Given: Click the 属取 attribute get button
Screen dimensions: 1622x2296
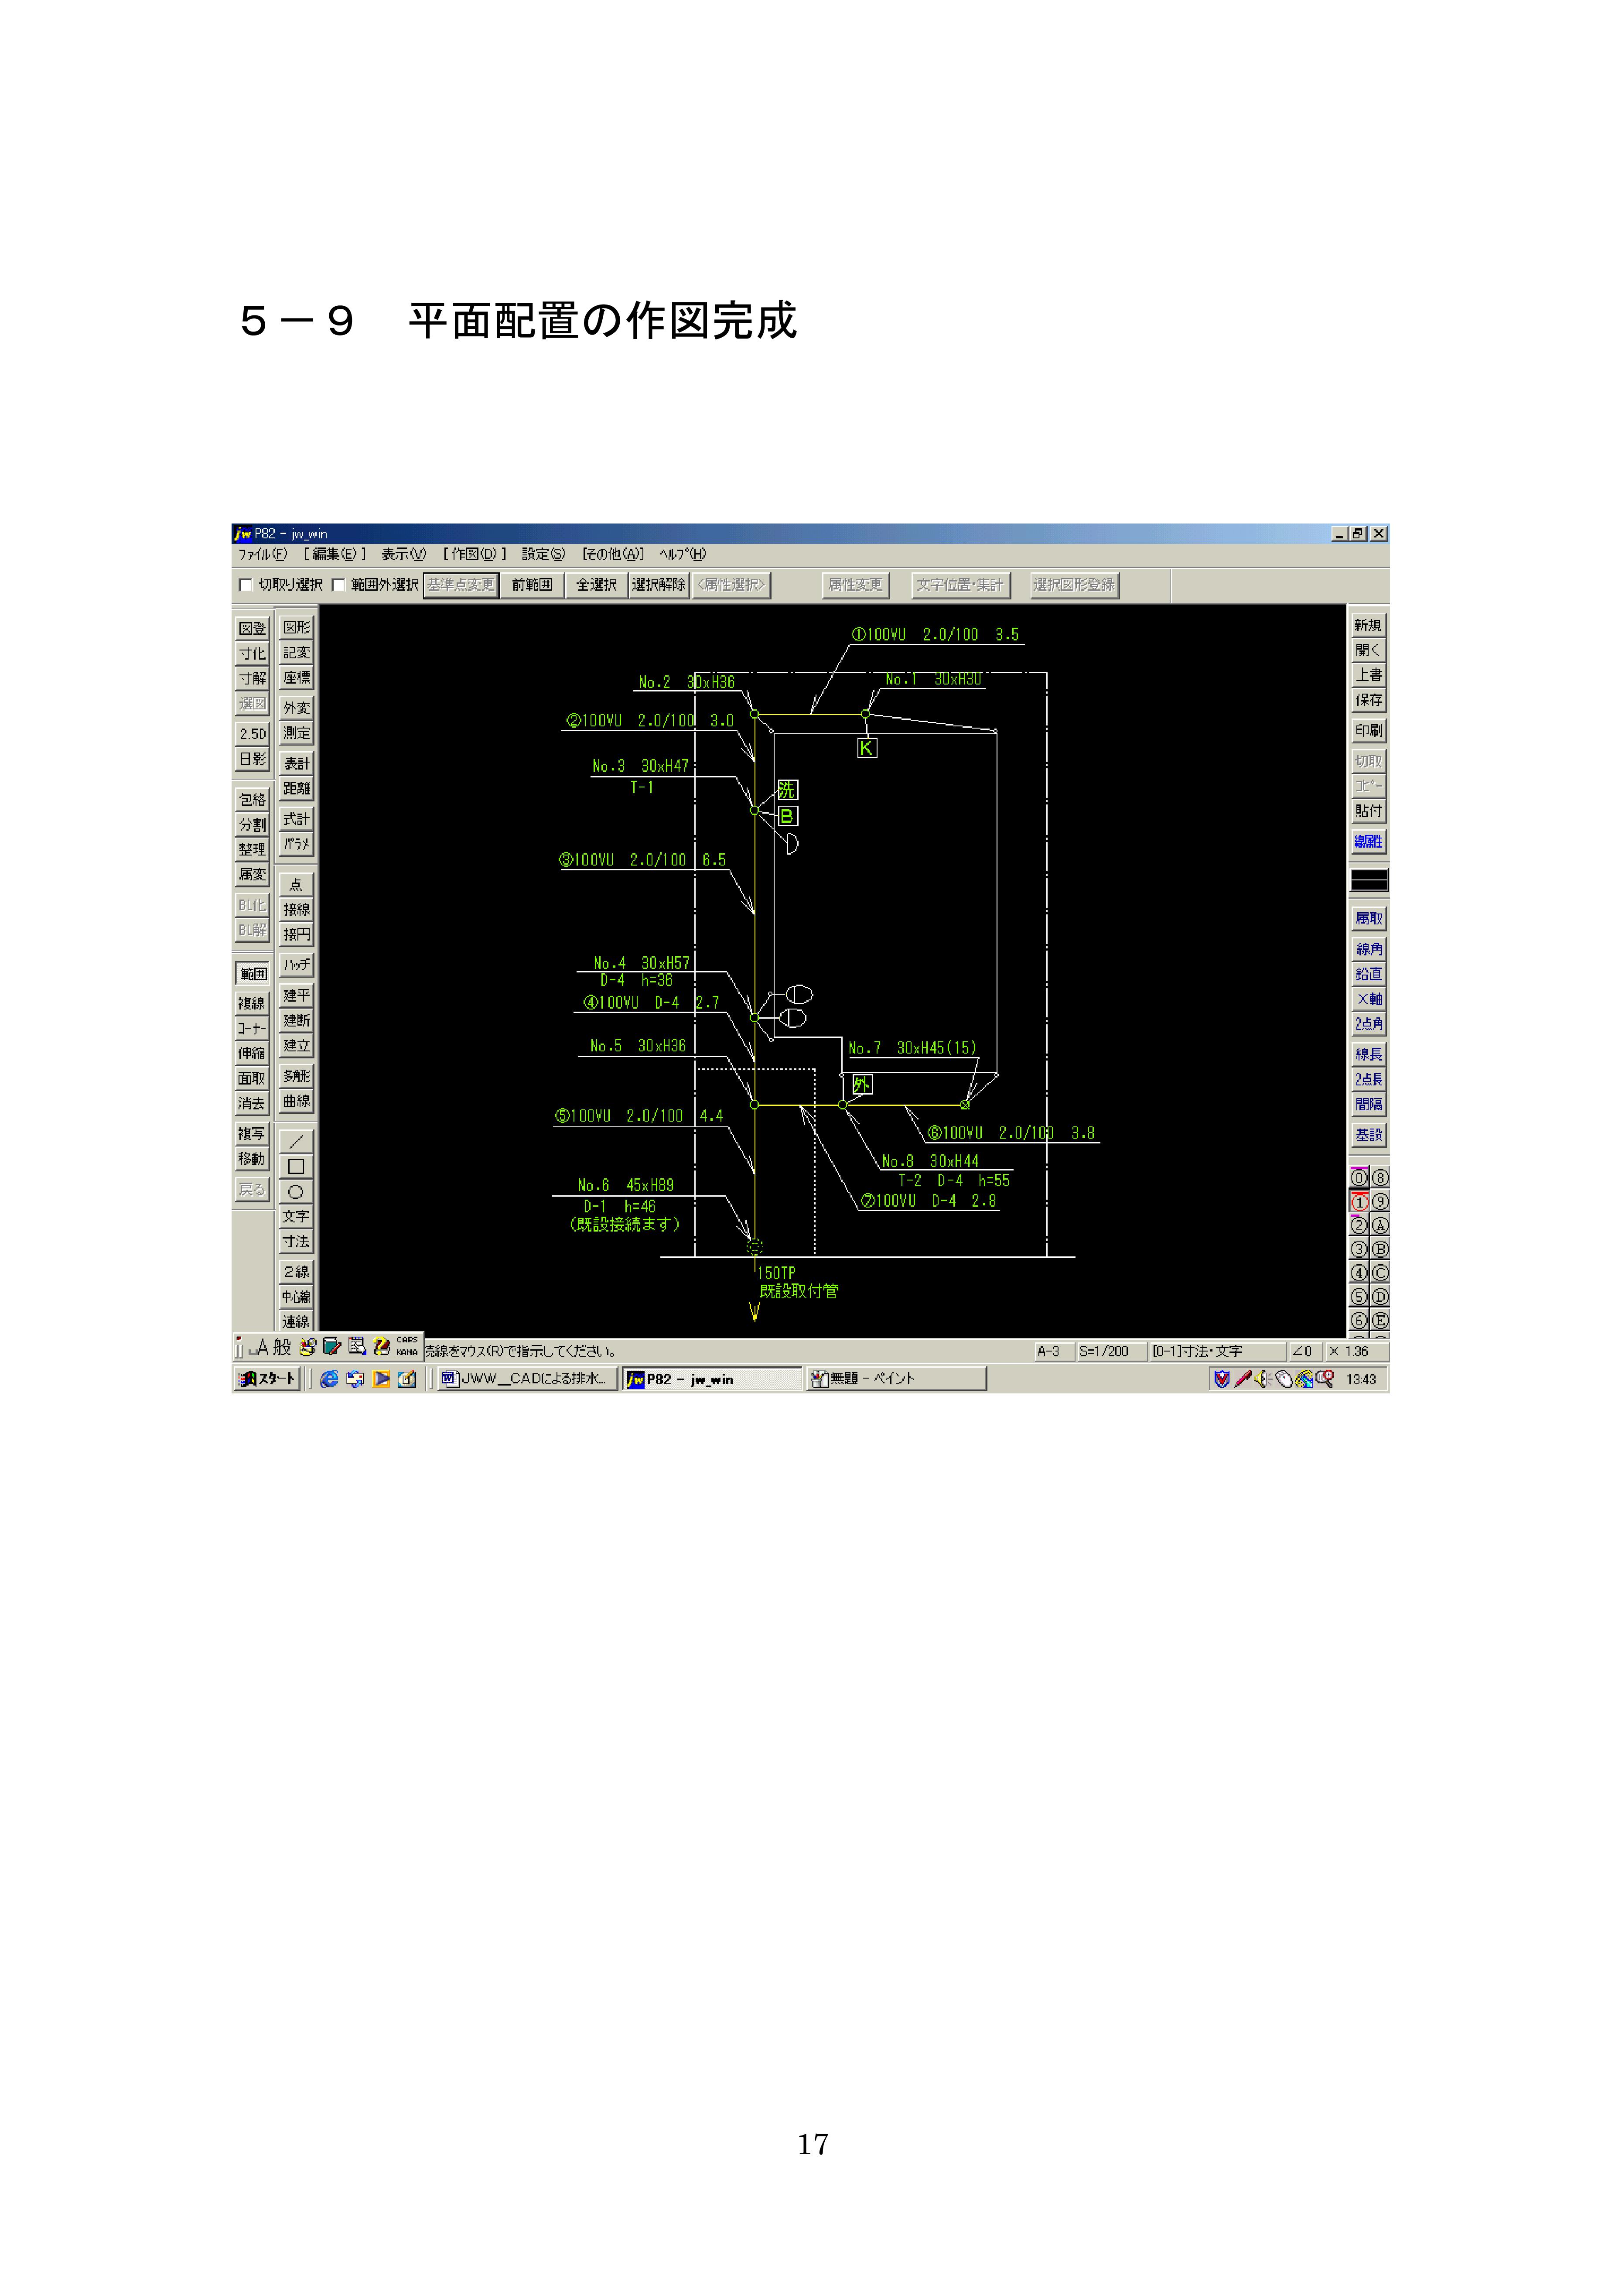Looking at the screenshot, I should point(1369,918).
